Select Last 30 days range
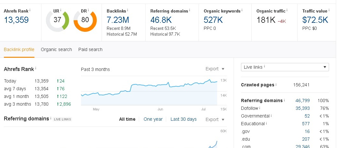339x148 pixels. pyautogui.click(x=183, y=119)
